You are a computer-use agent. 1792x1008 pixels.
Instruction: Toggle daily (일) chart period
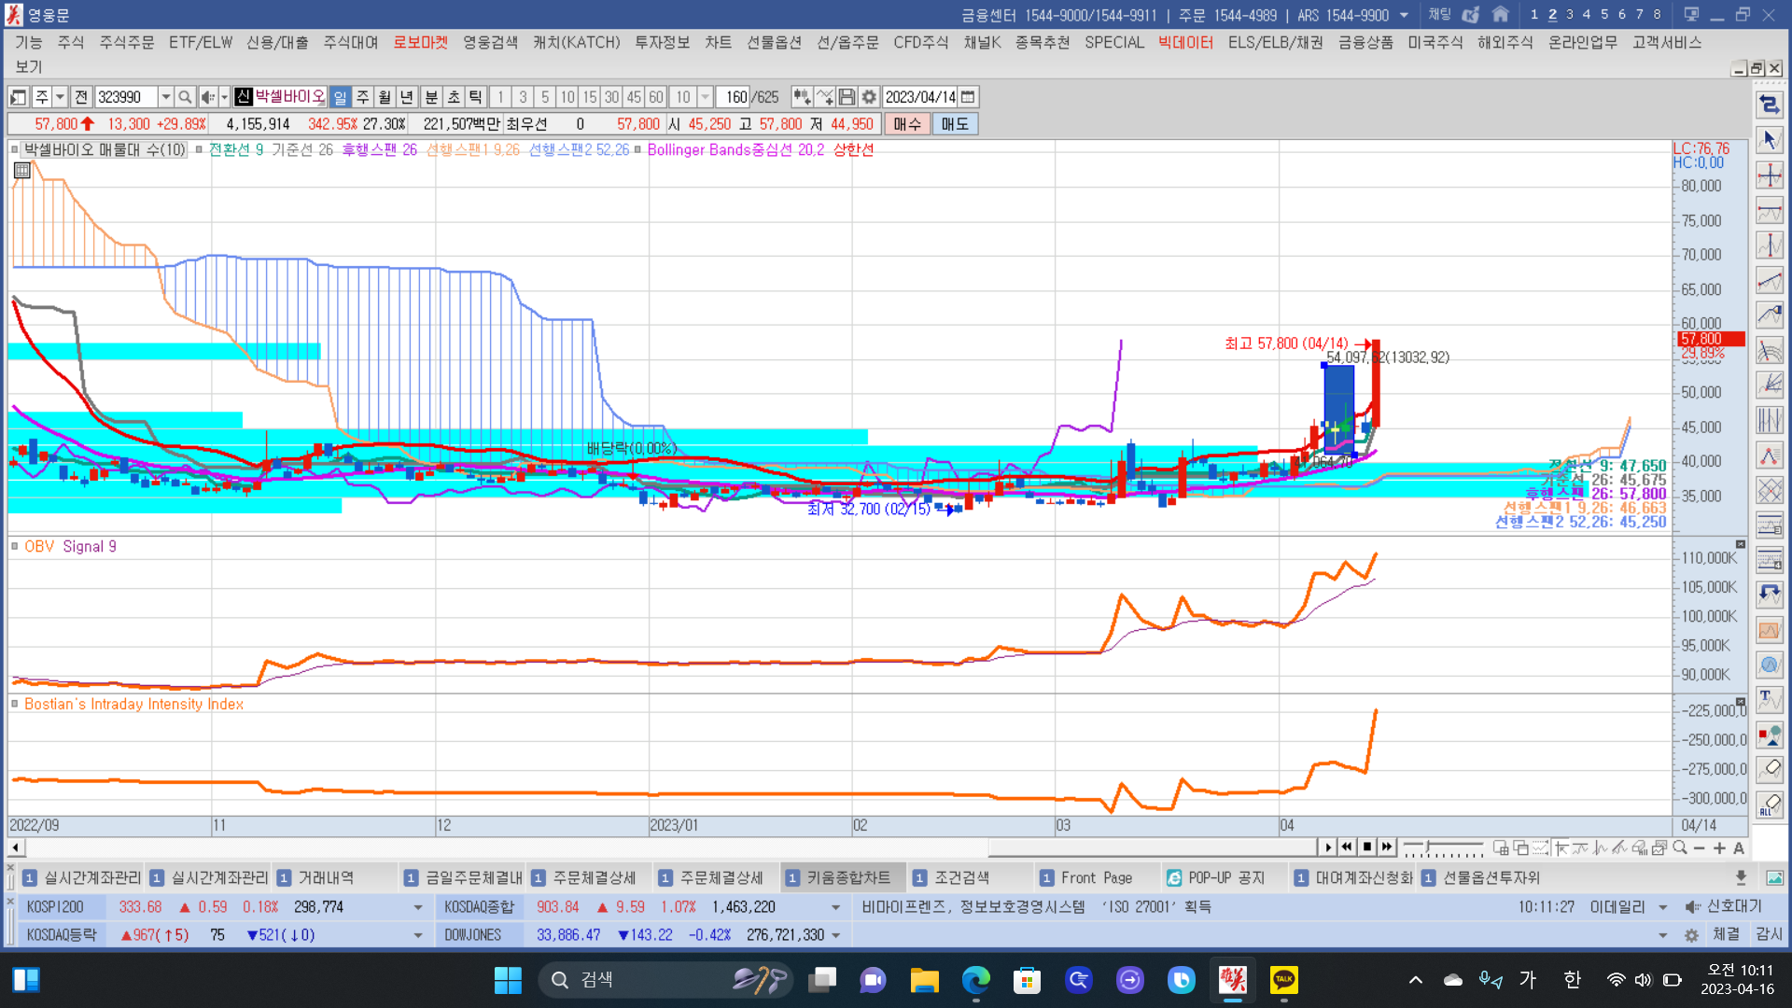[340, 97]
